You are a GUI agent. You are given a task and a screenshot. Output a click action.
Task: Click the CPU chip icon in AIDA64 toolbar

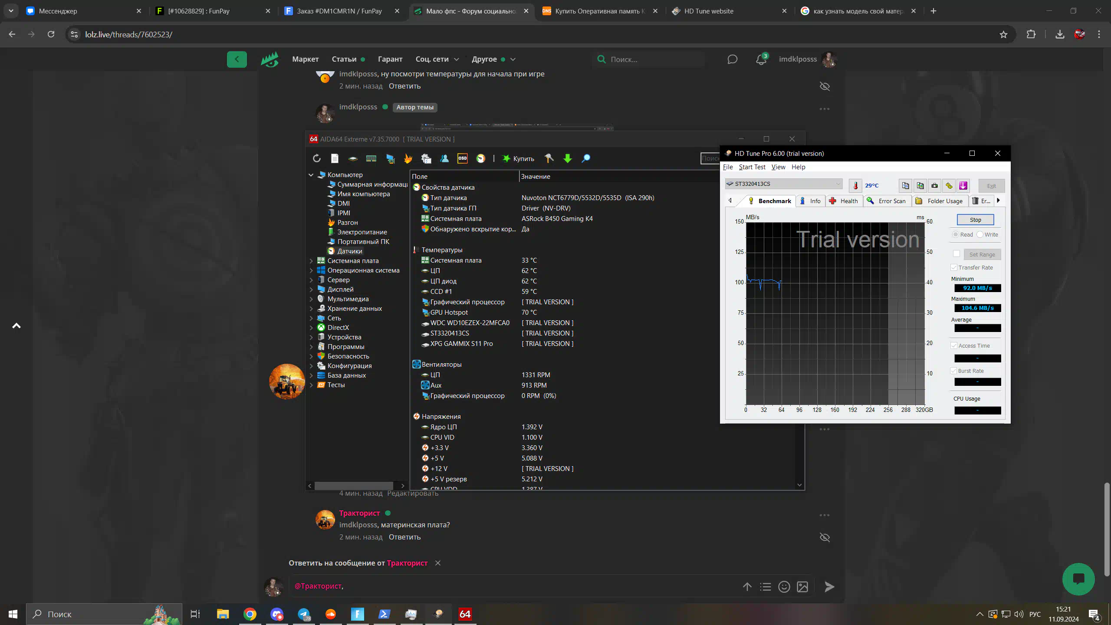click(x=353, y=158)
